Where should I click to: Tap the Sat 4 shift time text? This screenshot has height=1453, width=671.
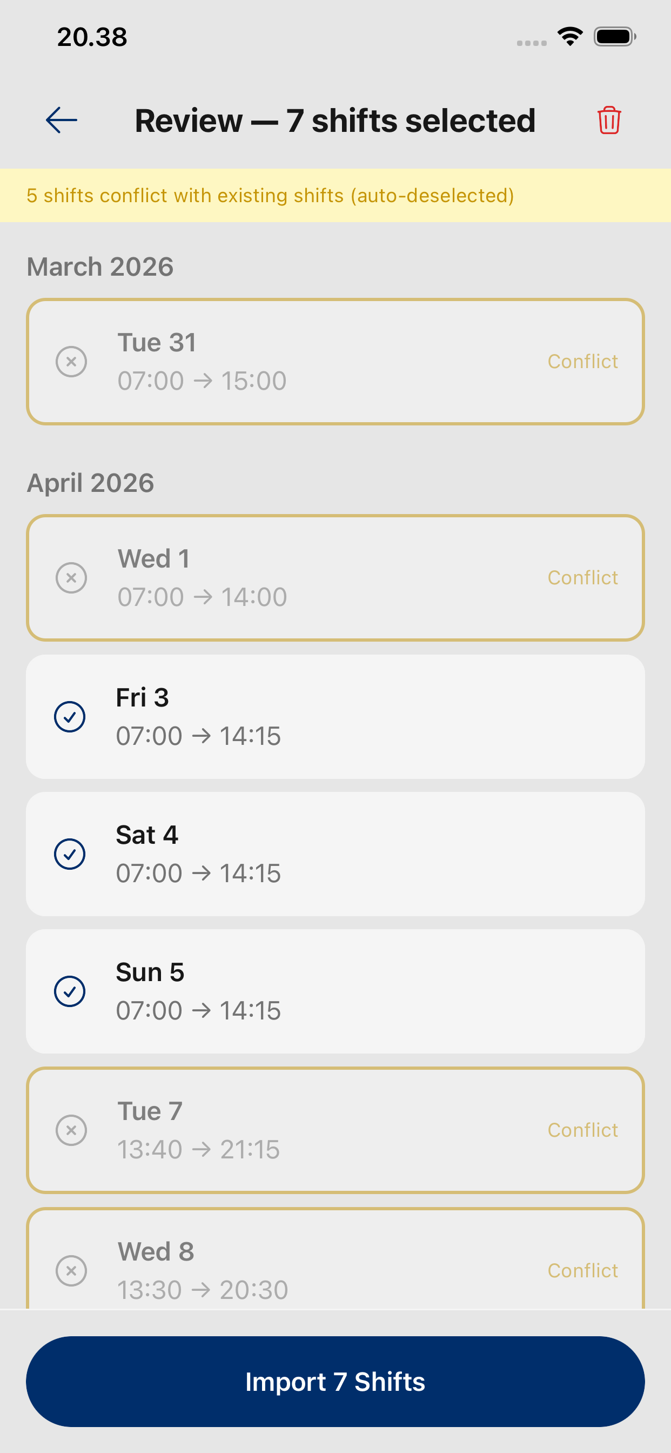[x=198, y=873]
